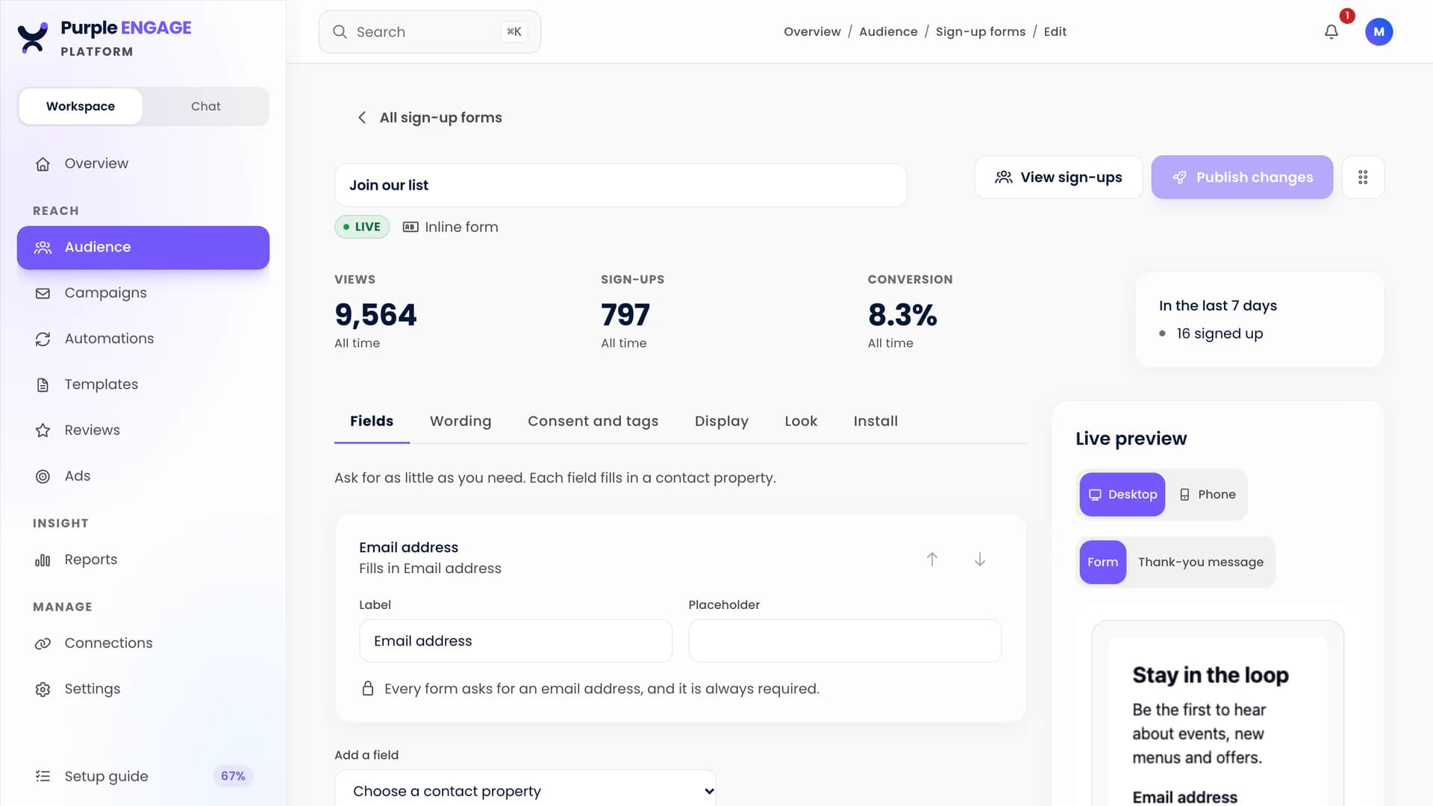Click the 9,564 views value

(x=375, y=315)
